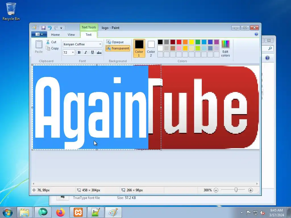This screenshot has height=218, width=291.
Task: Toggle Italic text formatting
Action: (86, 53)
